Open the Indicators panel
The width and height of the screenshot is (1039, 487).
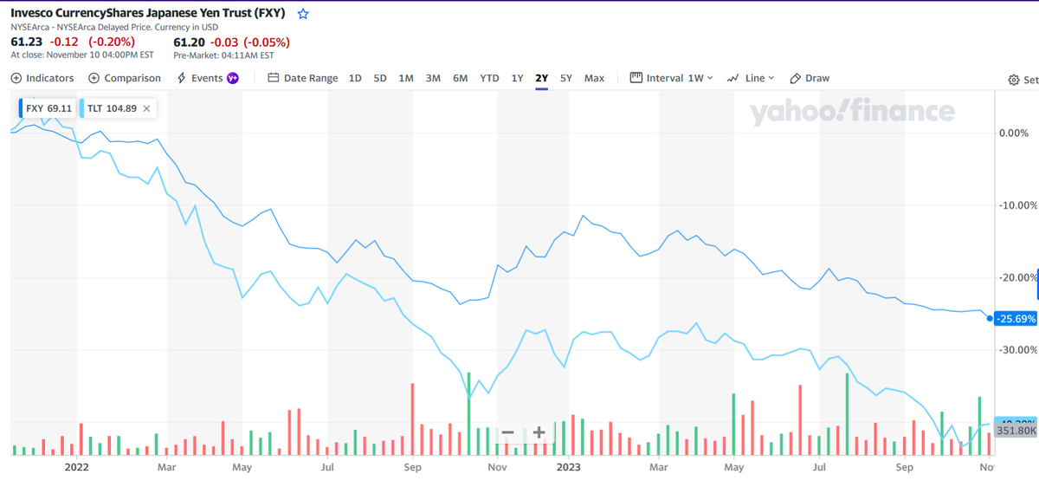(x=42, y=78)
